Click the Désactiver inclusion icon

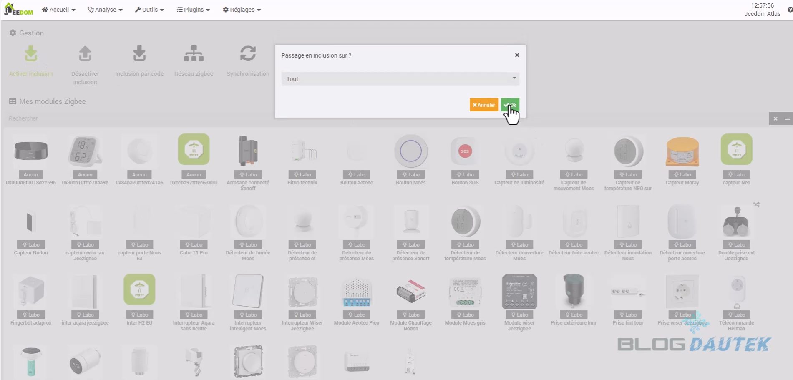point(85,54)
